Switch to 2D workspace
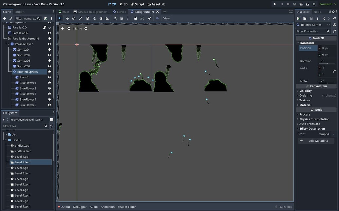Screen dimensions: 339x211 click(112, 4)
